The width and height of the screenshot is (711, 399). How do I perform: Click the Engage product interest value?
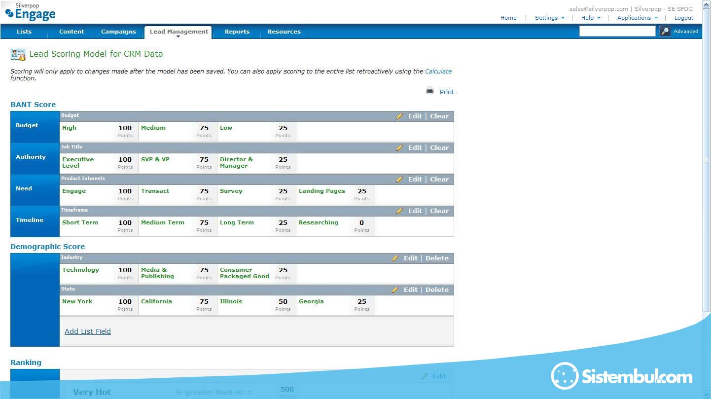74,191
